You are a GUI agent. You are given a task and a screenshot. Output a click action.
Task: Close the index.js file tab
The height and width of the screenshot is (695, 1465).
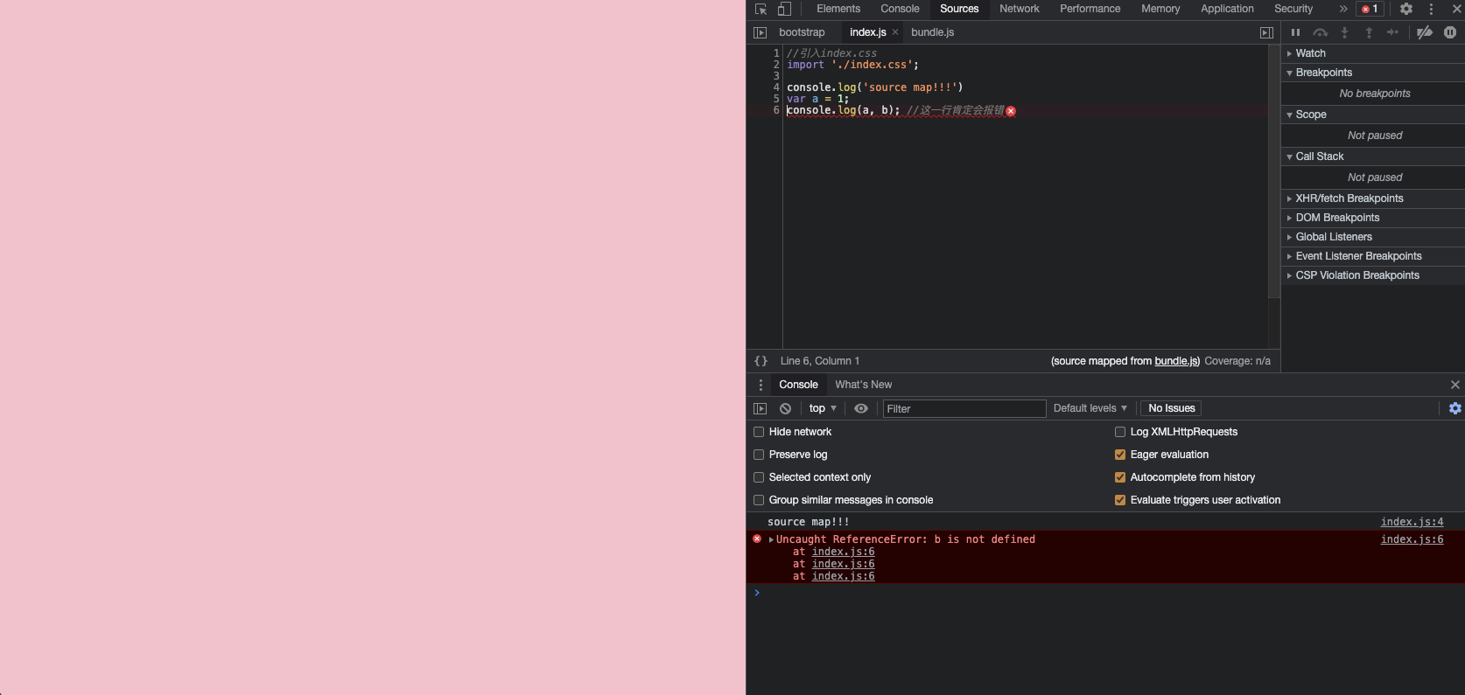coord(895,32)
